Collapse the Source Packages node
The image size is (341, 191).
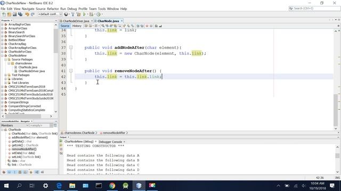6,59
